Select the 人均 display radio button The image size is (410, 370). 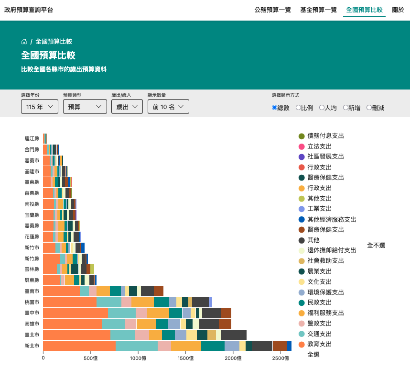click(x=322, y=108)
